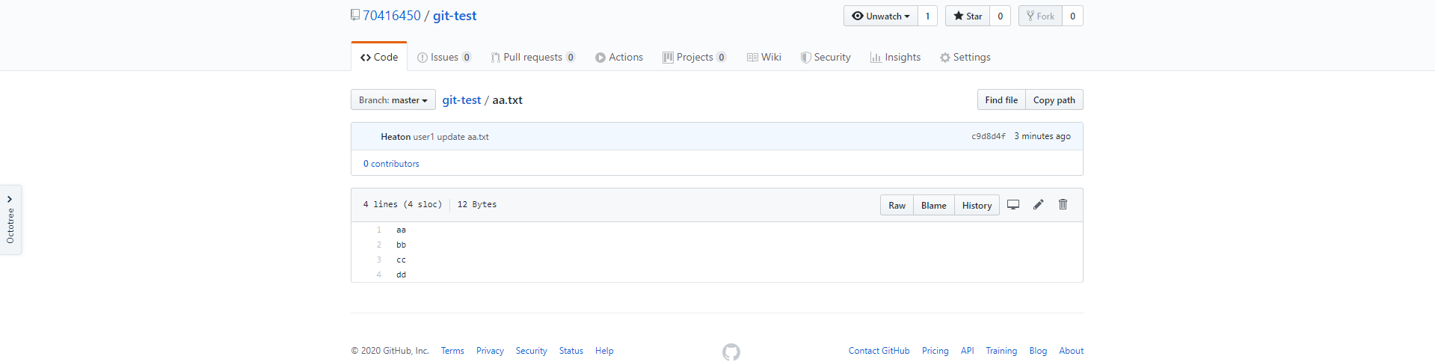Viewport: 1435px width, 362px height.
Task: Open footer Training link
Action: pos(1001,351)
